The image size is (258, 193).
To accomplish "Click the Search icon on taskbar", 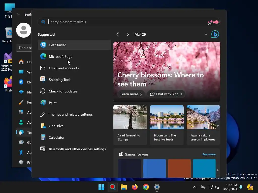I will pyautogui.click(x=113, y=187).
